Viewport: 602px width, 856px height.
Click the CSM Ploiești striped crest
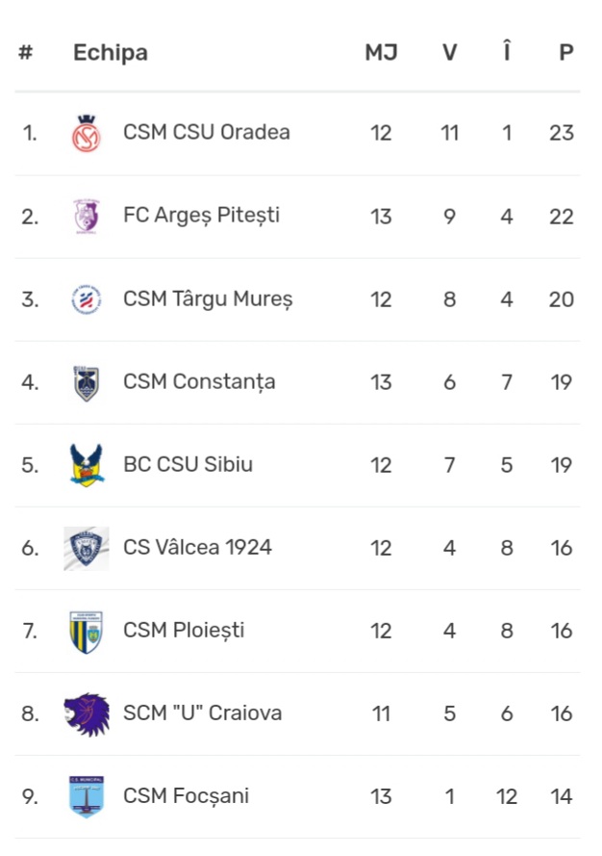coord(87,633)
